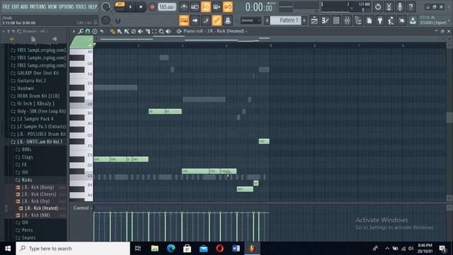Adjust the main volume knob
Screen dimensions: 453x255
[x=106, y=7]
